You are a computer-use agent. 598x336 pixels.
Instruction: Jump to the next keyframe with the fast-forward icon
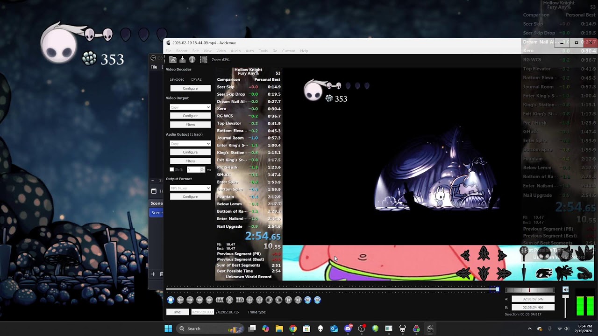coord(209,300)
